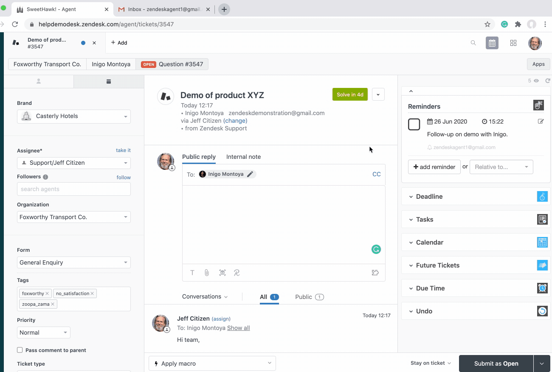
Task: Click Submit as Open
Action: tap(496, 364)
